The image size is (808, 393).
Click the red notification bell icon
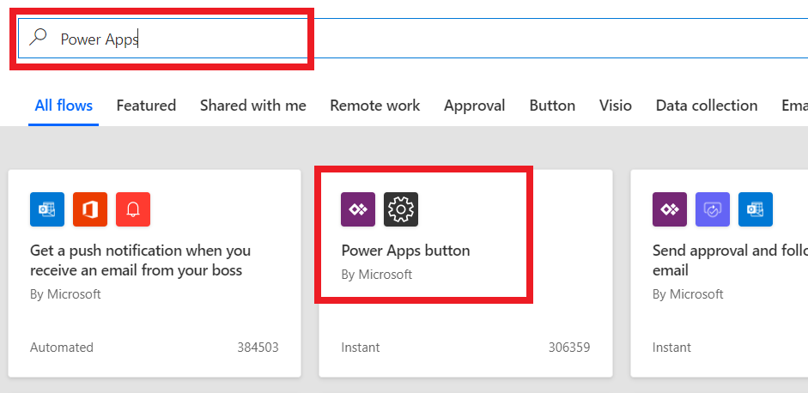133,209
